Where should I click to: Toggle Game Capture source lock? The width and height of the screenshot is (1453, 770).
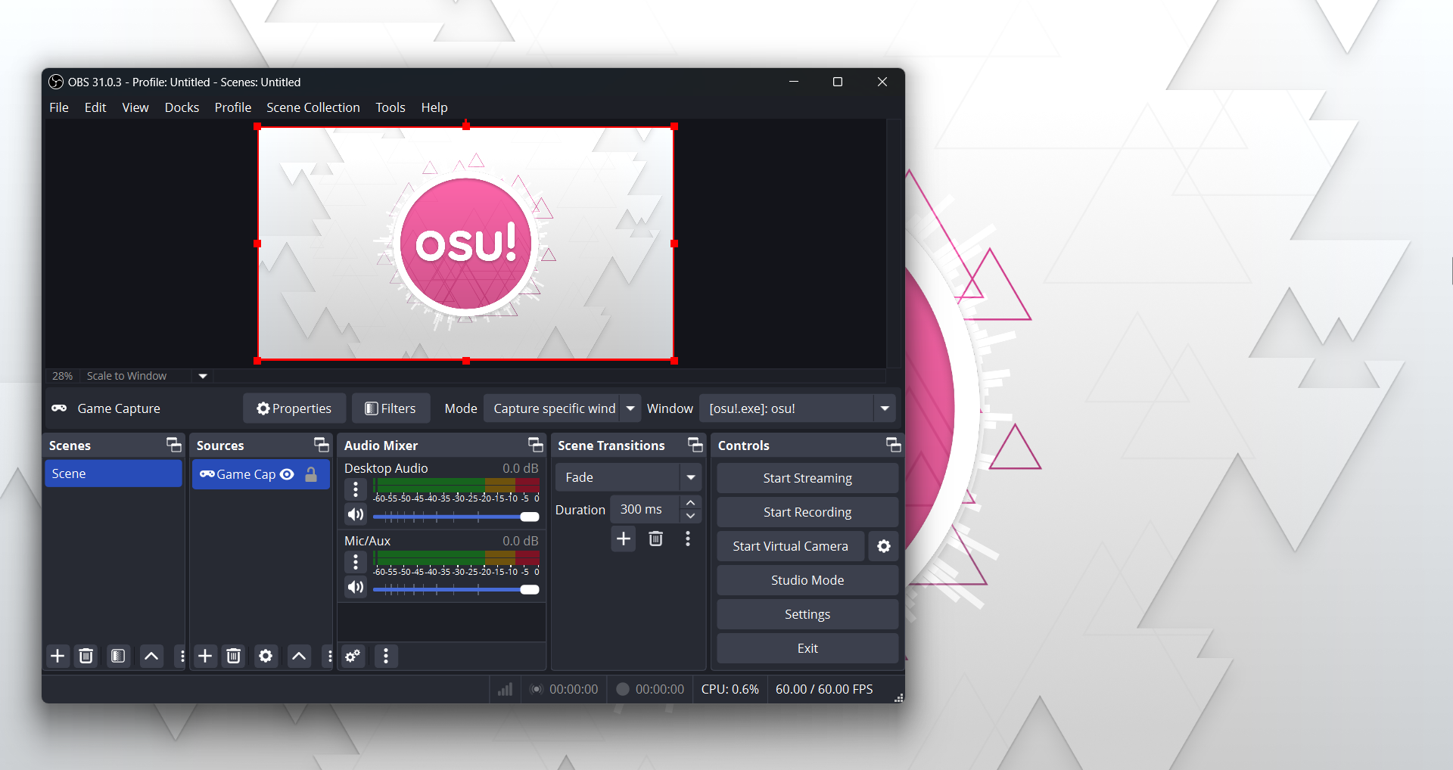pyautogui.click(x=311, y=474)
